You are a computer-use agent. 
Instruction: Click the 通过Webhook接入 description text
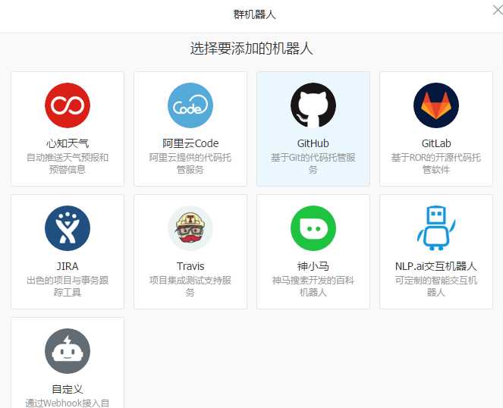(x=68, y=403)
